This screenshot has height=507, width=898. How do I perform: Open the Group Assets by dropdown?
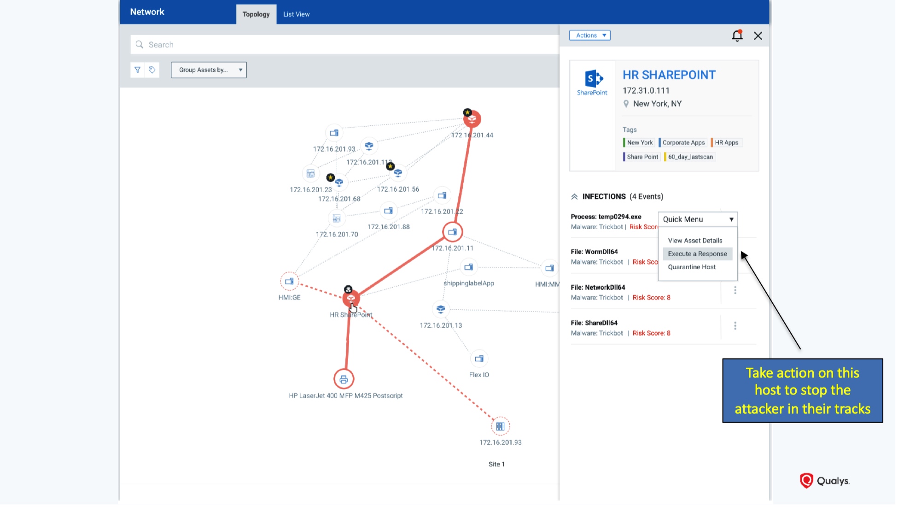click(x=209, y=70)
